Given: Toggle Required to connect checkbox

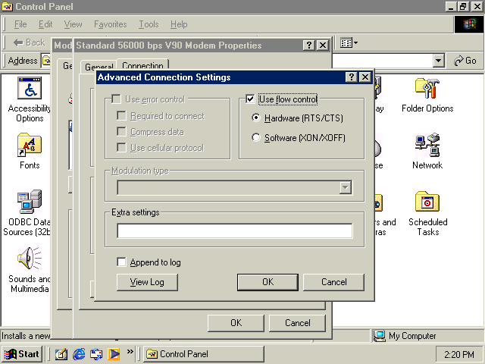Looking at the screenshot, I should click(121, 116).
